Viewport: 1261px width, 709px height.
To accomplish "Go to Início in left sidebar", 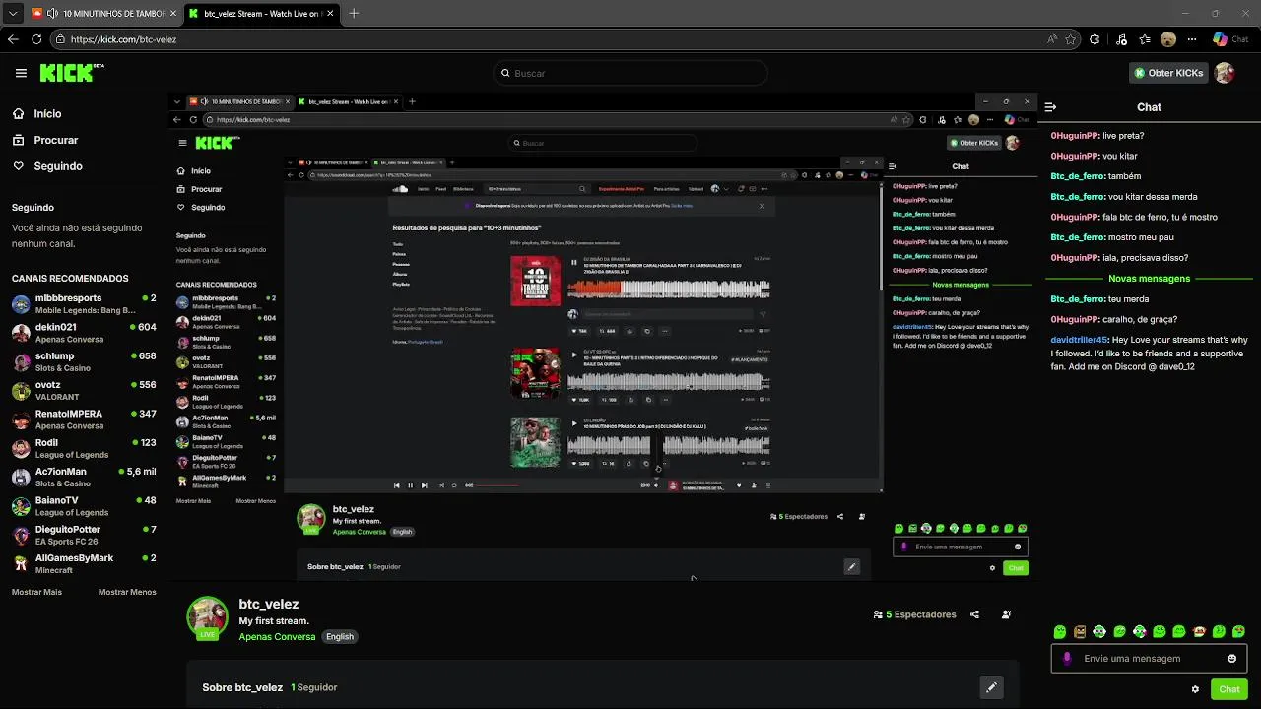I will tap(47, 114).
